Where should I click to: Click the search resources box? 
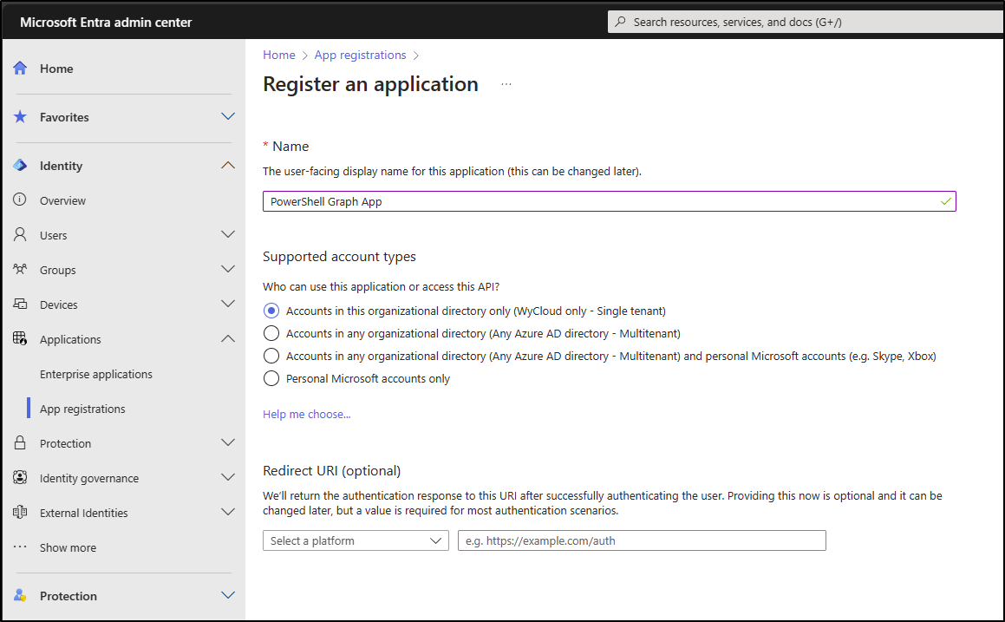[806, 22]
